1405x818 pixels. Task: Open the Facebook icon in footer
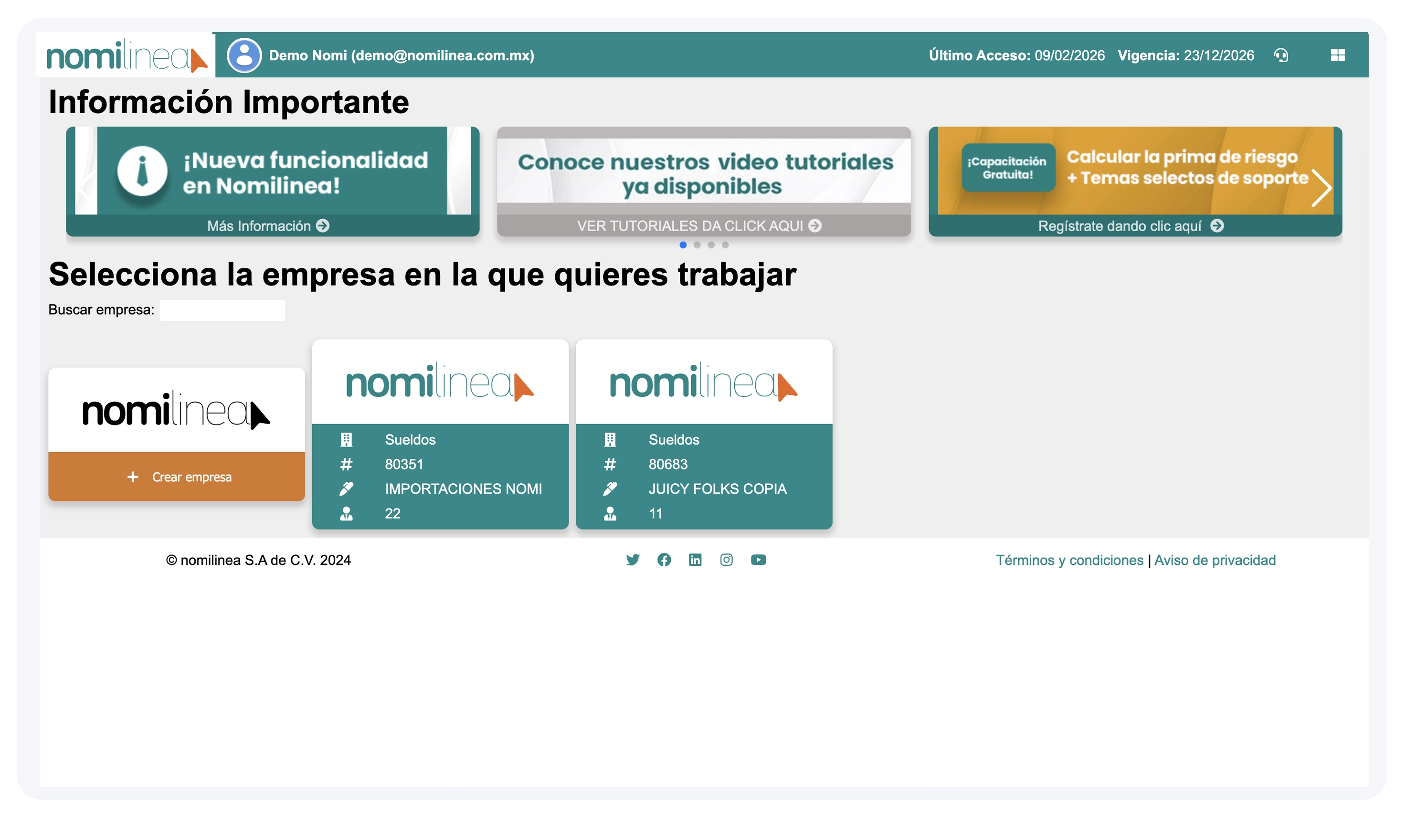[x=665, y=560]
